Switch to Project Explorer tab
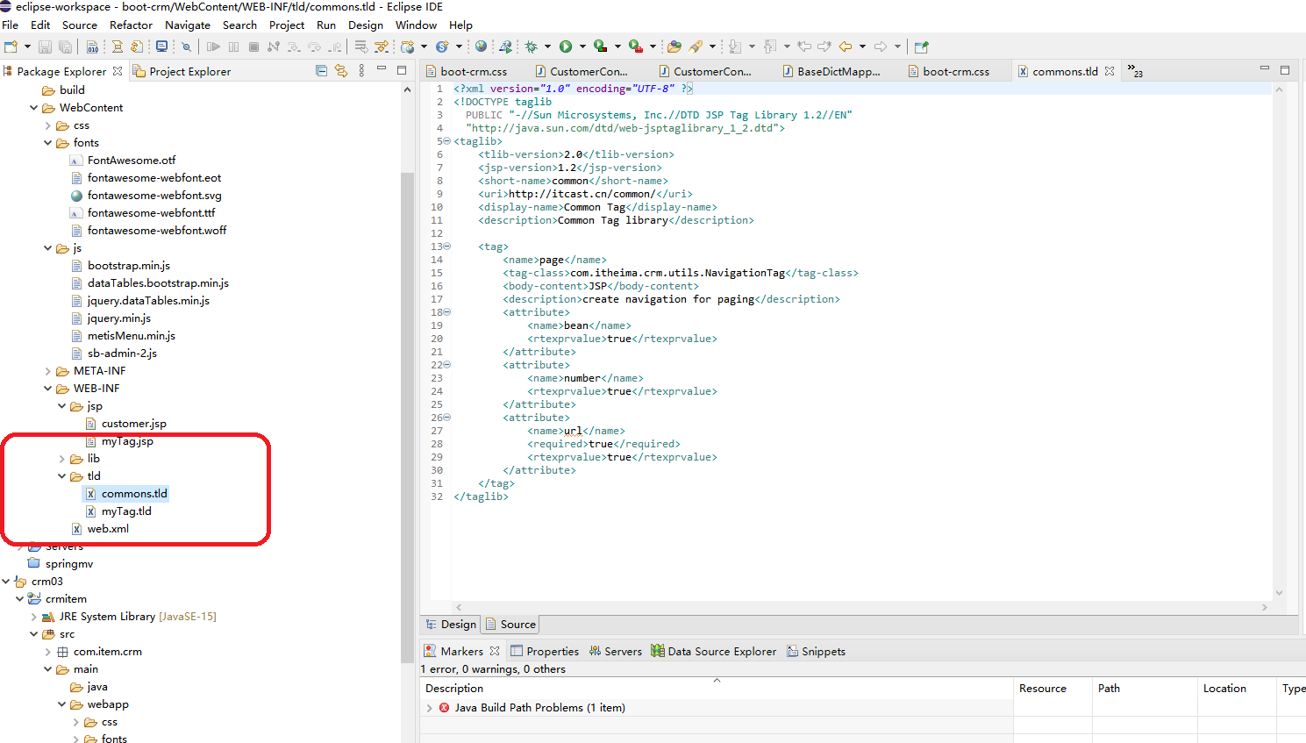The height and width of the screenshot is (743, 1306). point(182,71)
